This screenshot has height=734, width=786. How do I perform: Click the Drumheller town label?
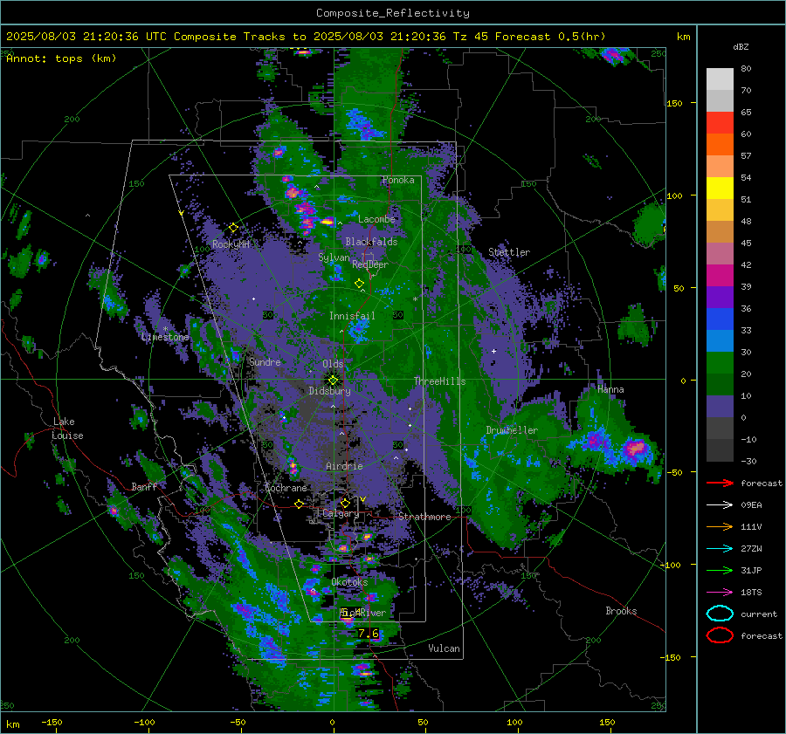(x=512, y=430)
